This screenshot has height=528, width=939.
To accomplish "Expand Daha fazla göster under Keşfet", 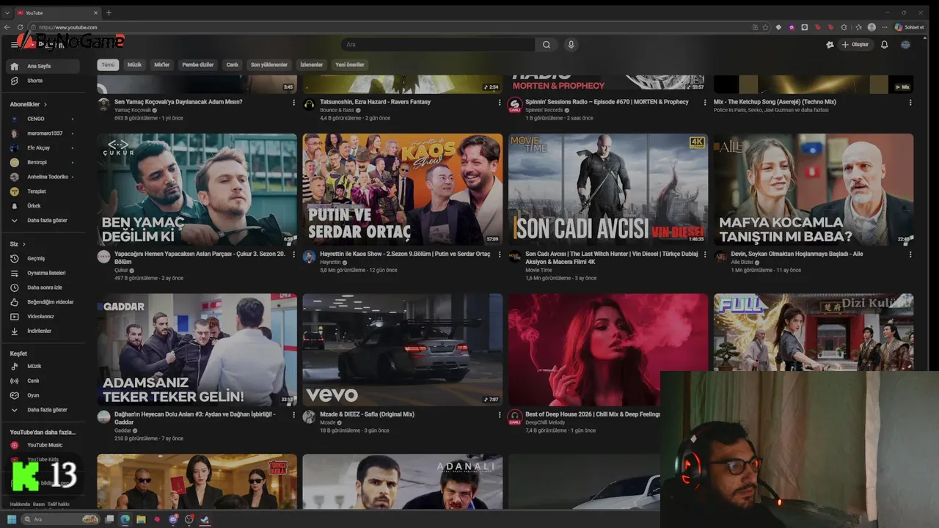I will tap(43, 410).
